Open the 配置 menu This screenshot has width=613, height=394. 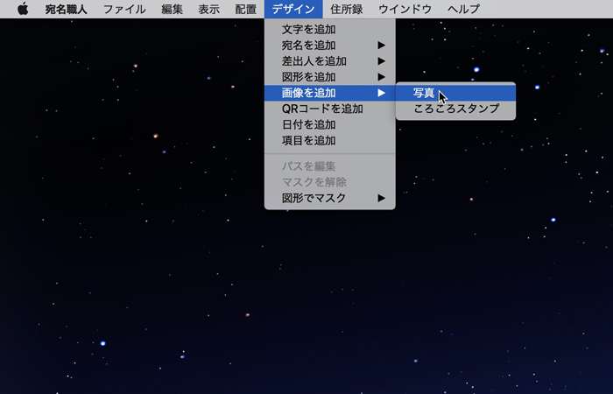(x=245, y=9)
